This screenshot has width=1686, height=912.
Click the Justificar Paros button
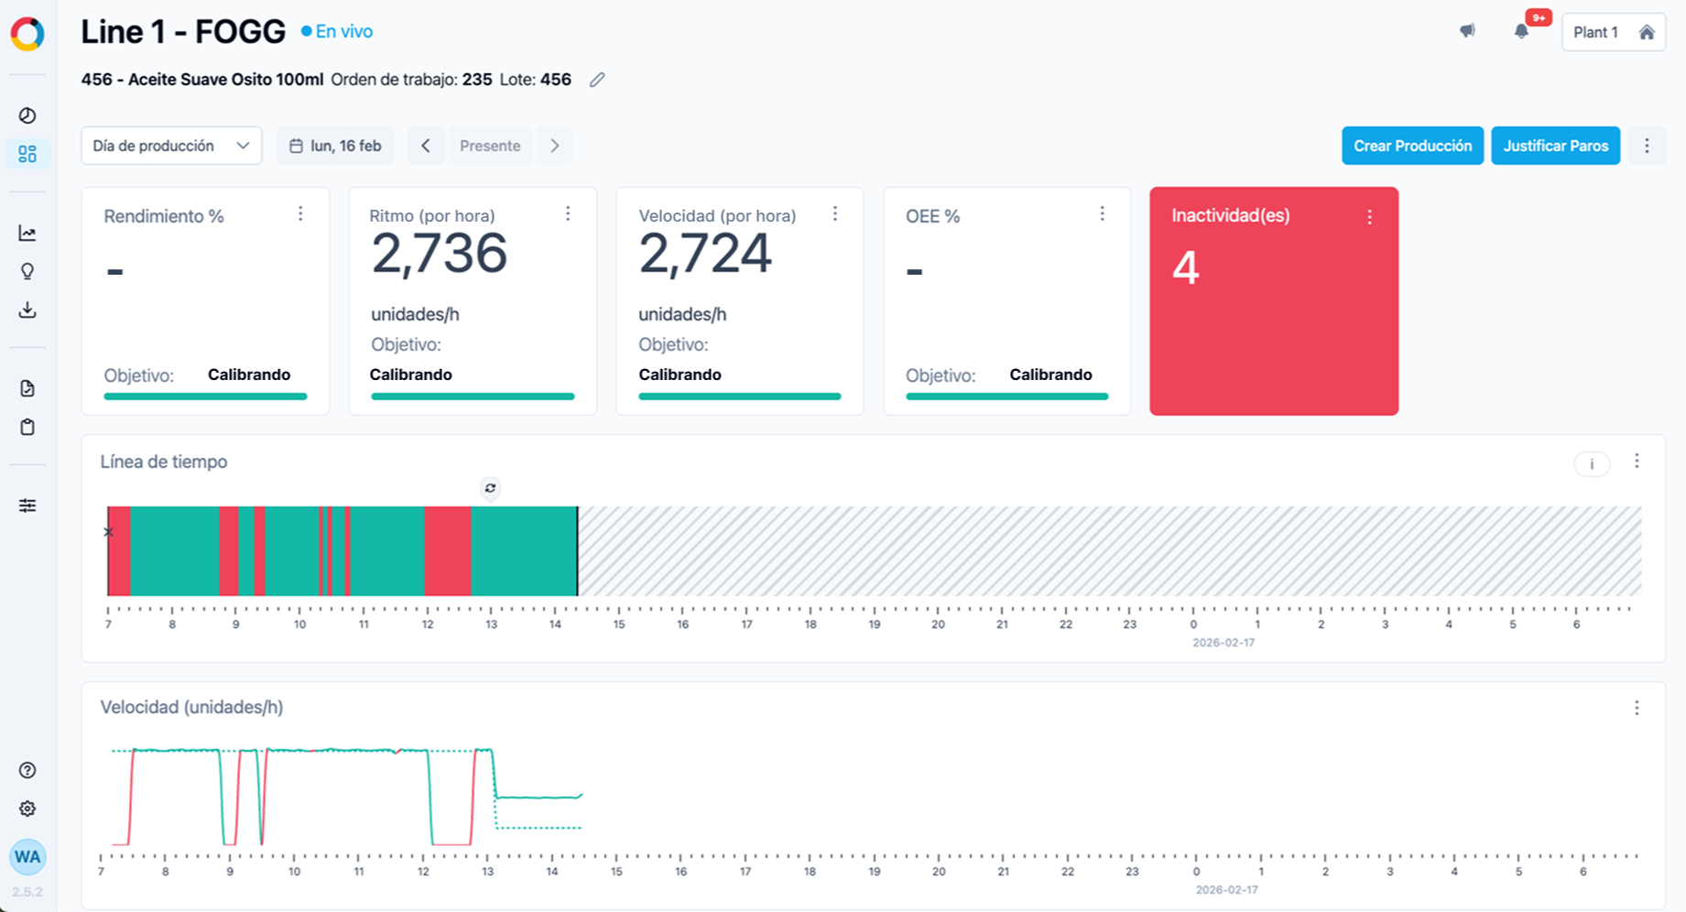pyautogui.click(x=1555, y=146)
